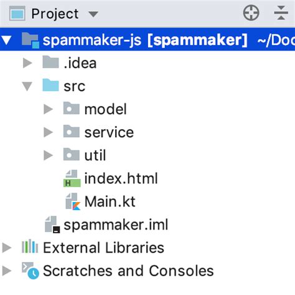
Task: Expand the External Libraries node
Action: pos(7,248)
